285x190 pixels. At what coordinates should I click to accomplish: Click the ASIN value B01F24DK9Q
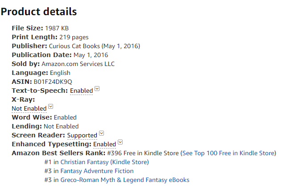click(x=53, y=82)
